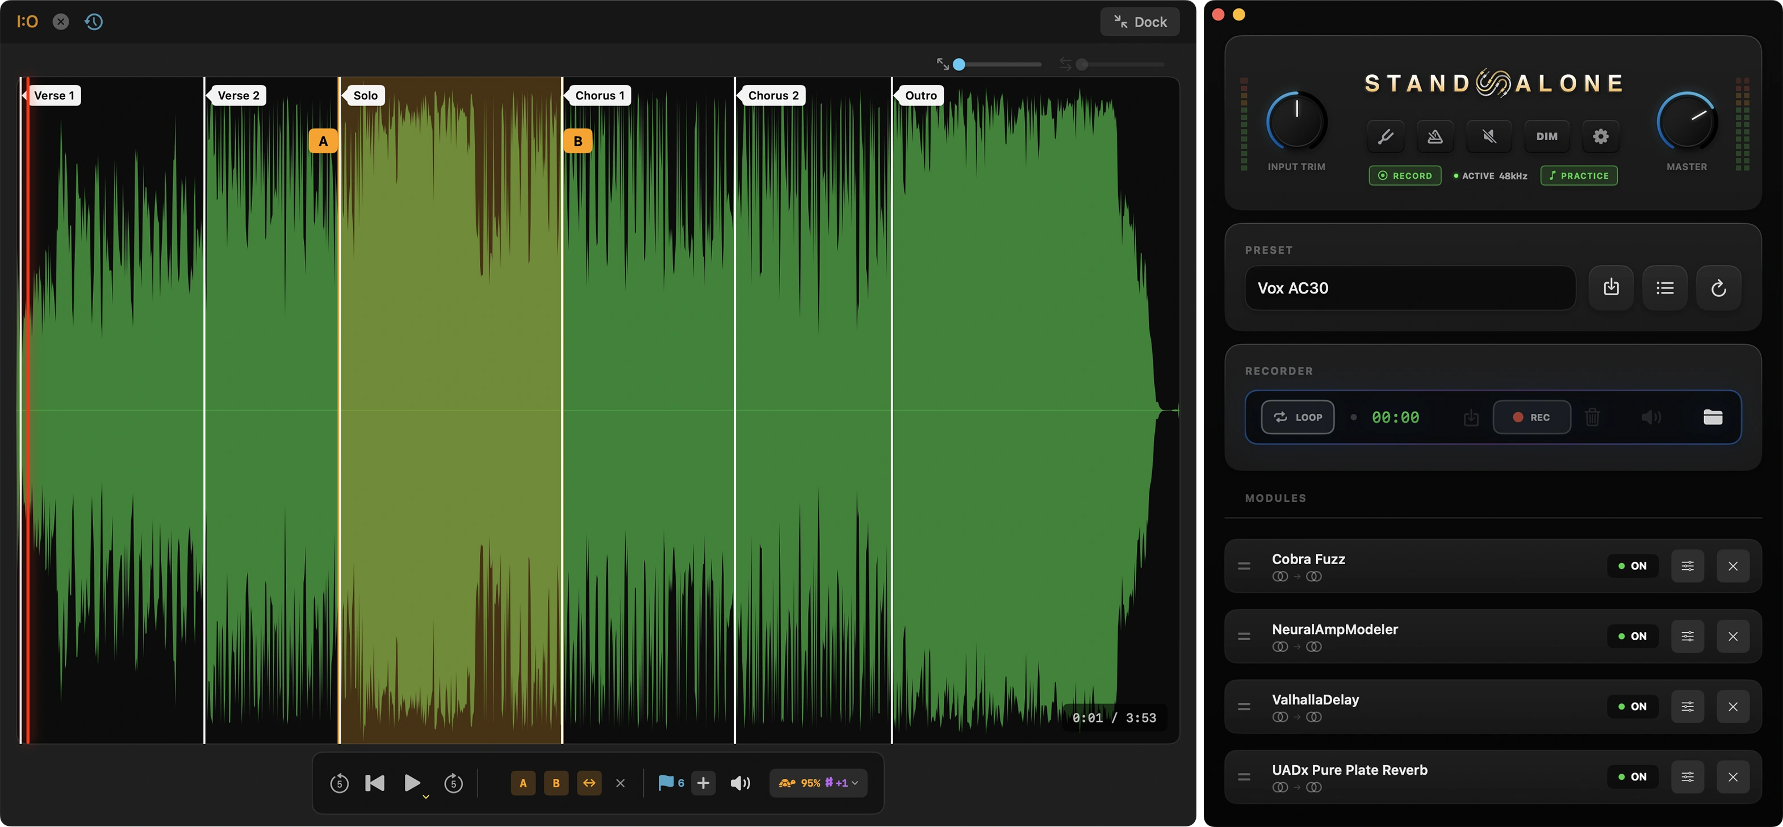Open the recordings folder icon
The image size is (1783, 827).
tap(1713, 417)
